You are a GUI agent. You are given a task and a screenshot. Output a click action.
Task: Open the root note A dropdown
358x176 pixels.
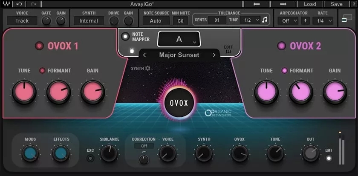point(179,39)
